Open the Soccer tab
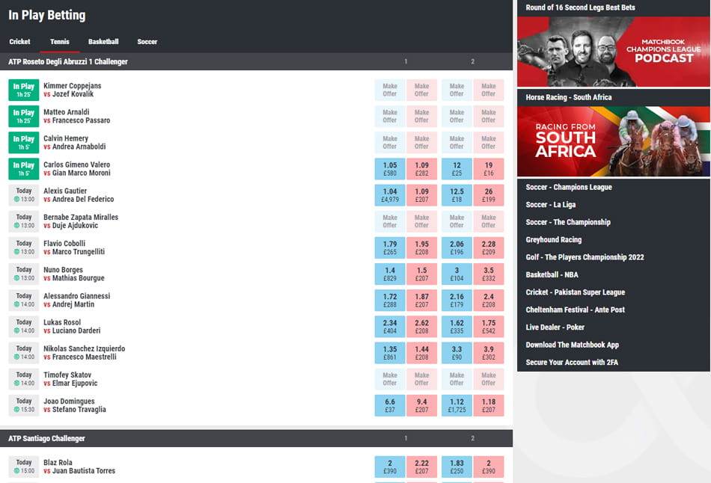The width and height of the screenshot is (711, 483). (x=147, y=42)
